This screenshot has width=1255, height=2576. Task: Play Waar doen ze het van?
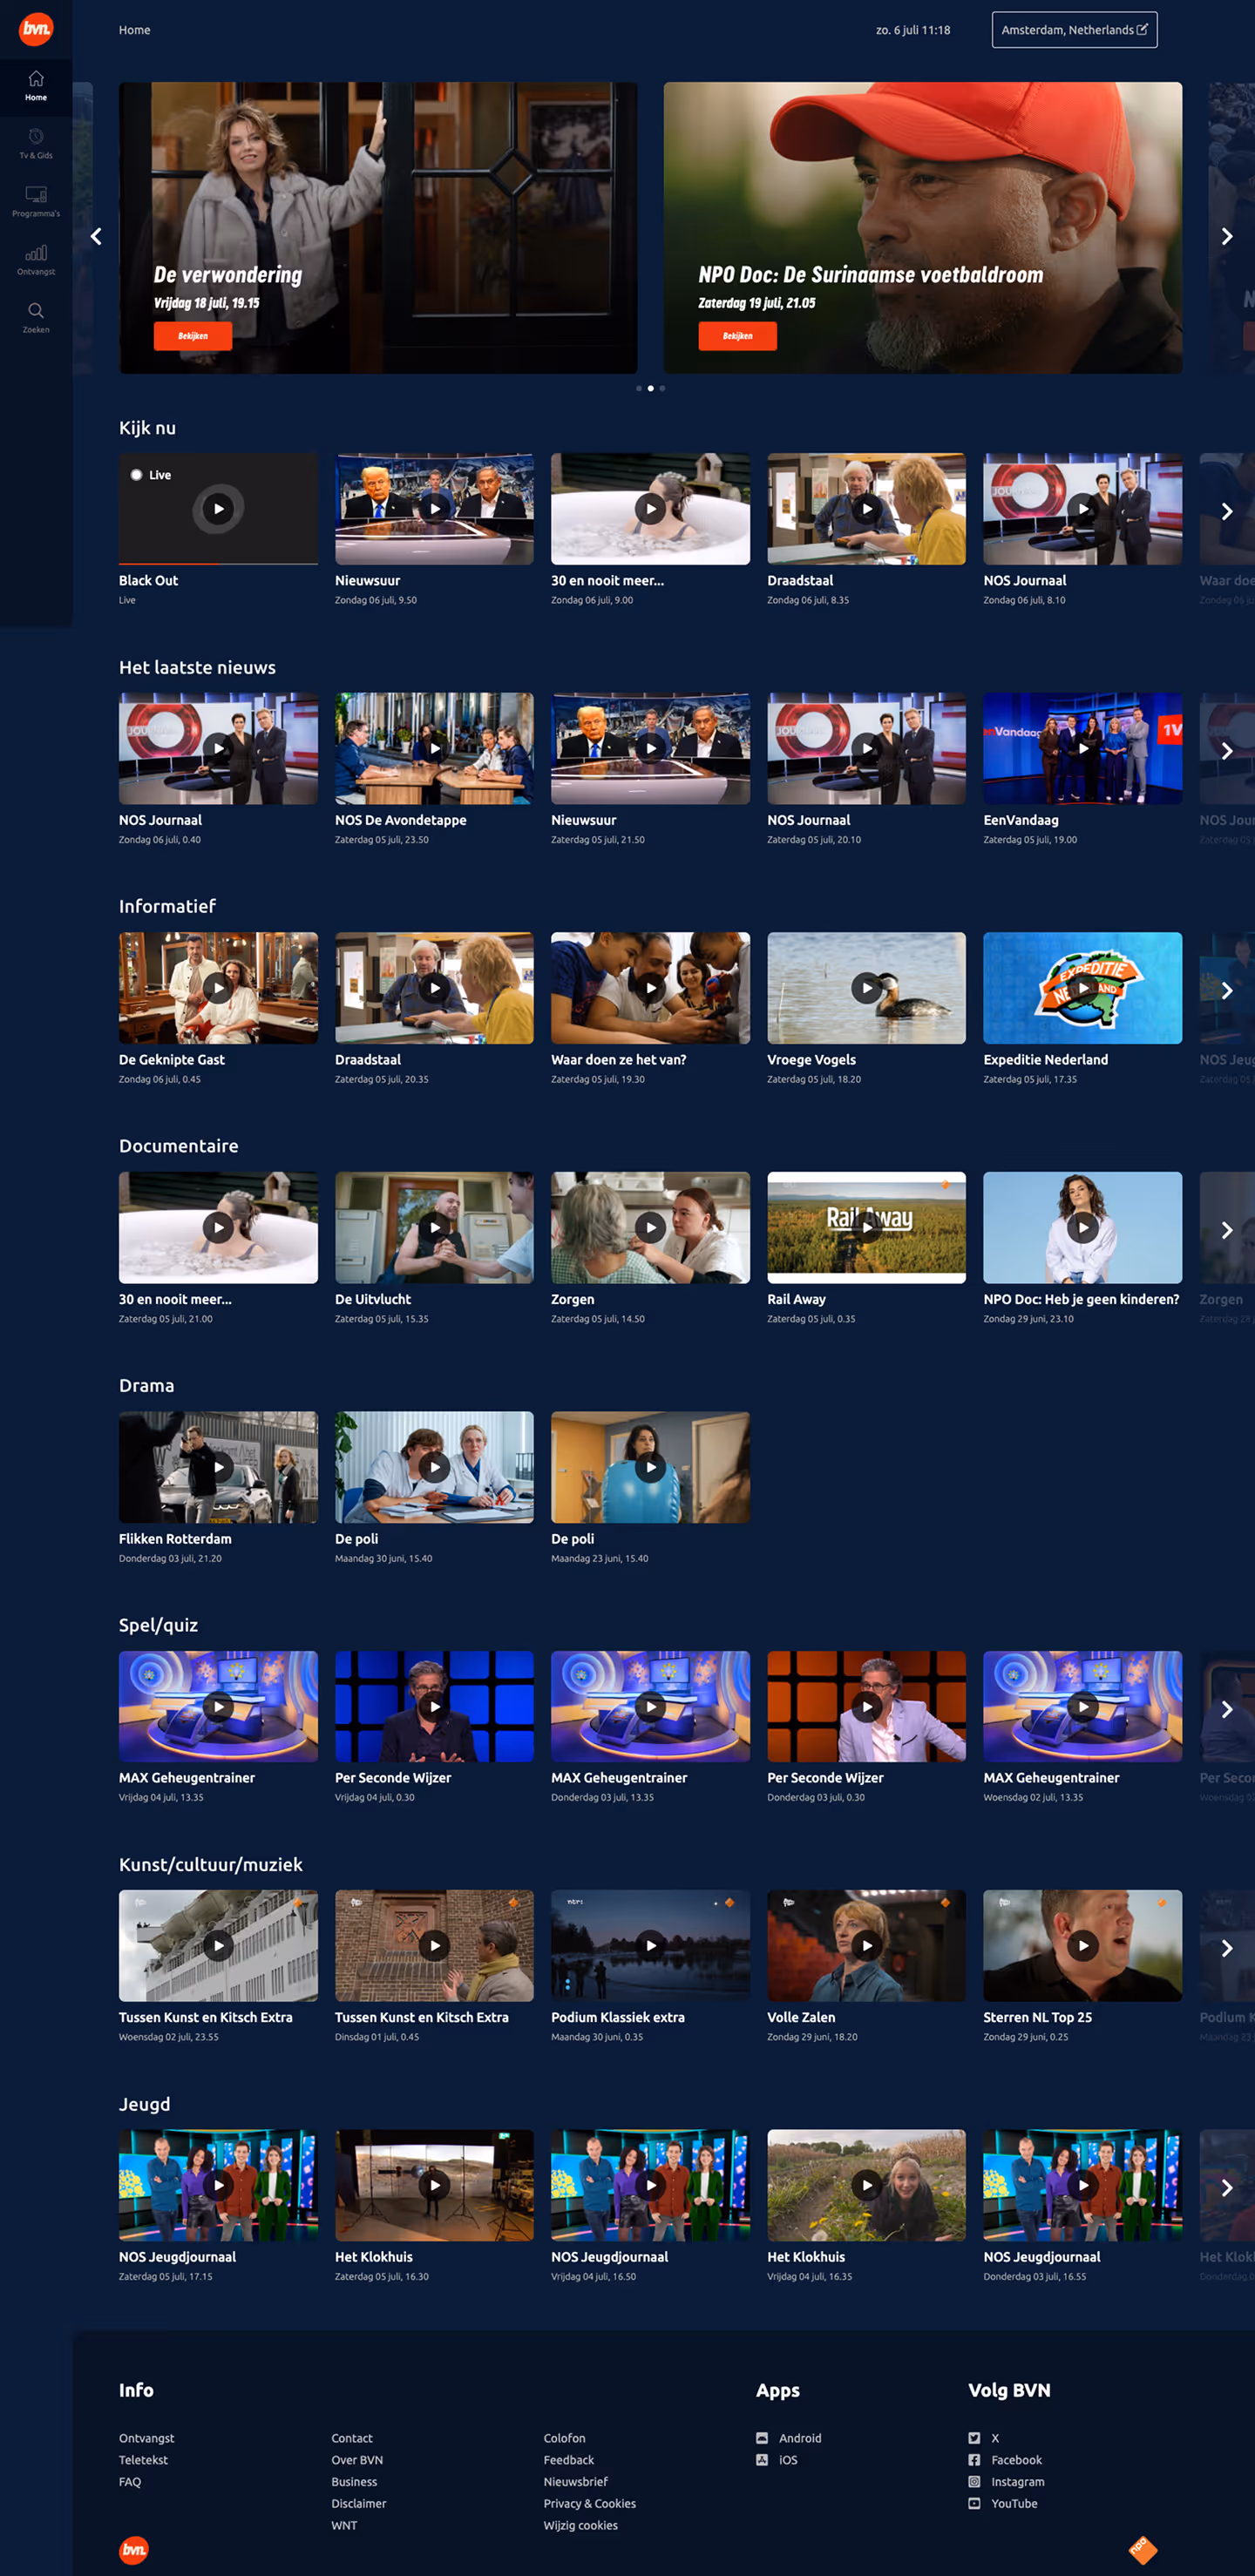pyautogui.click(x=650, y=988)
